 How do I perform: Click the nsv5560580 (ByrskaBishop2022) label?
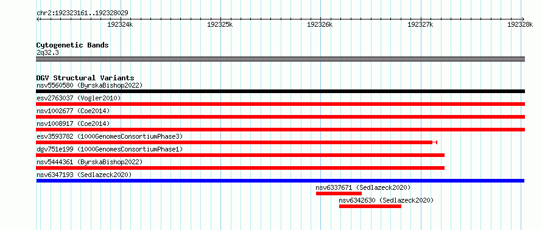[90, 85]
